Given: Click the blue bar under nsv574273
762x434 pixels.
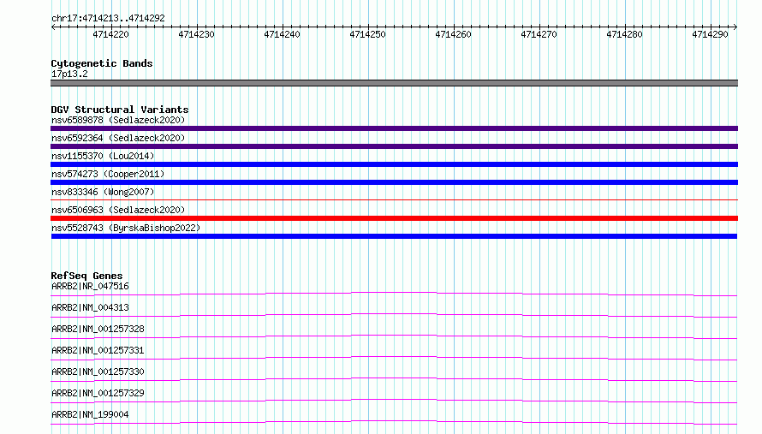Looking at the screenshot, I should [x=394, y=182].
